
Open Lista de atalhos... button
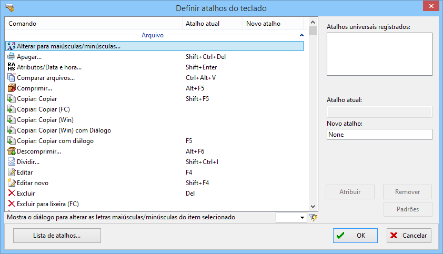(x=57, y=236)
